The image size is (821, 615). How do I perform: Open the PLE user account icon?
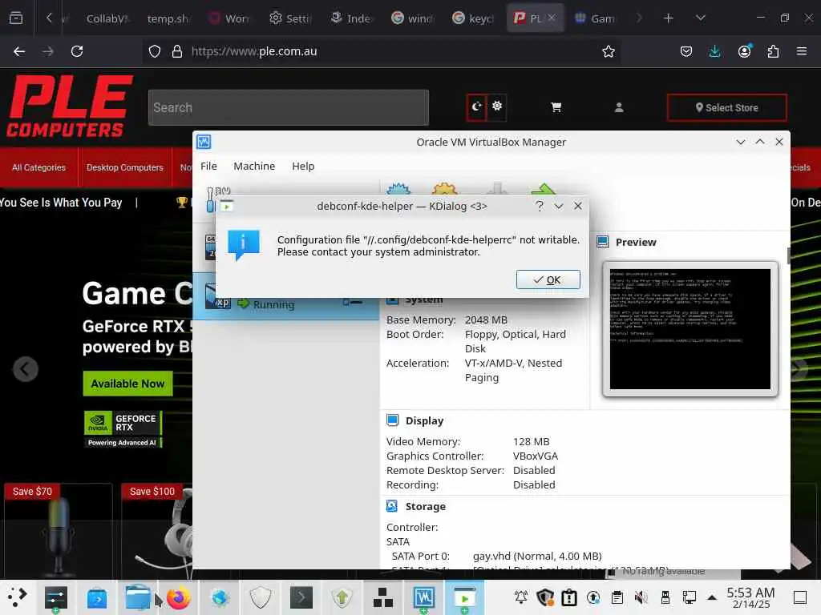point(619,107)
